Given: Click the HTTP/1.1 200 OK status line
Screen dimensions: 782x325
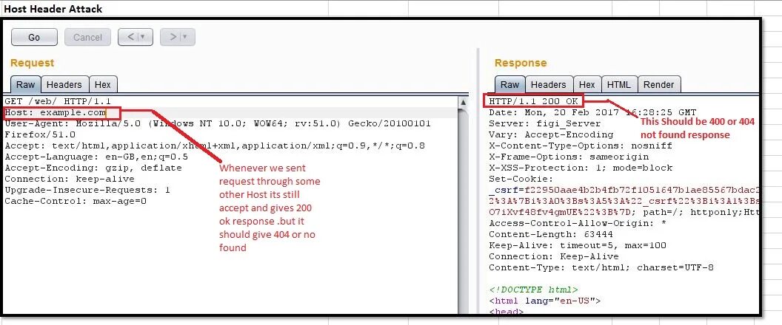Looking at the screenshot, I should (533, 101).
